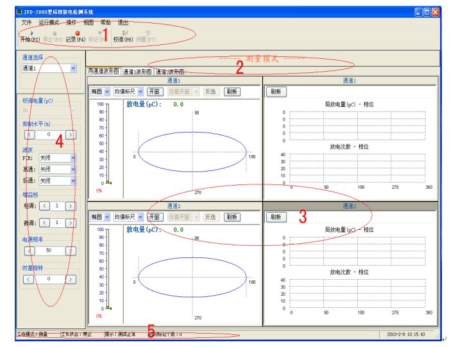Click the 退出 menu item
This screenshot has width=458, height=347.
coord(123,22)
